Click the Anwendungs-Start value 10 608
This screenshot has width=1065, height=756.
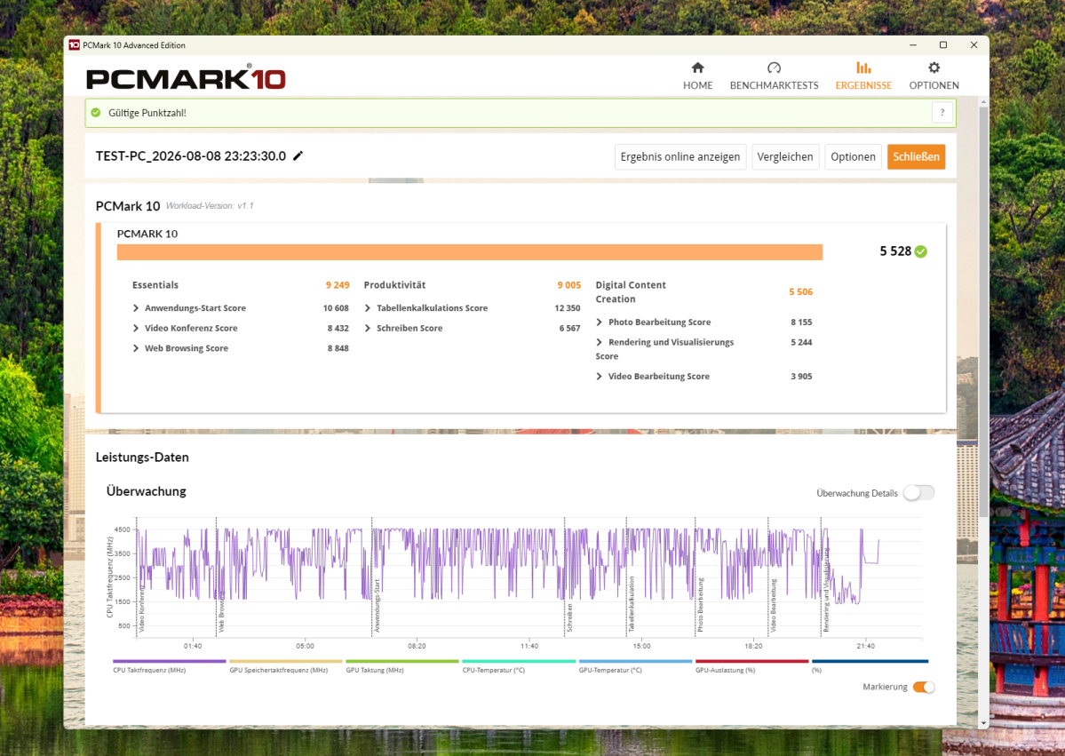click(x=337, y=308)
